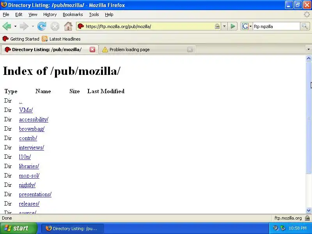Click the search magnifier button
The height and width of the screenshot is (234, 312).
coord(305,26)
